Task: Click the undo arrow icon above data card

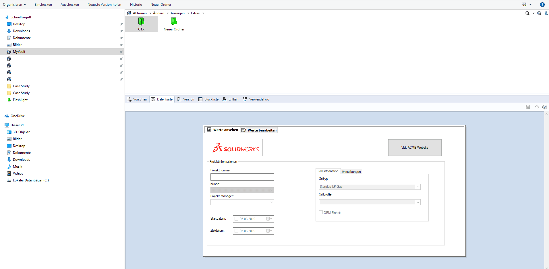Action: (536, 107)
